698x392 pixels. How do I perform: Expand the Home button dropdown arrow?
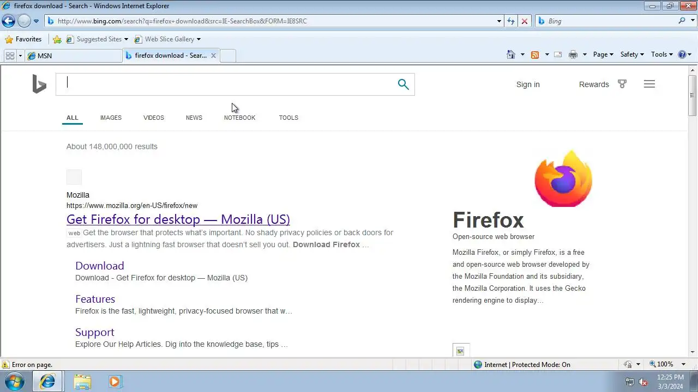point(522,54)
